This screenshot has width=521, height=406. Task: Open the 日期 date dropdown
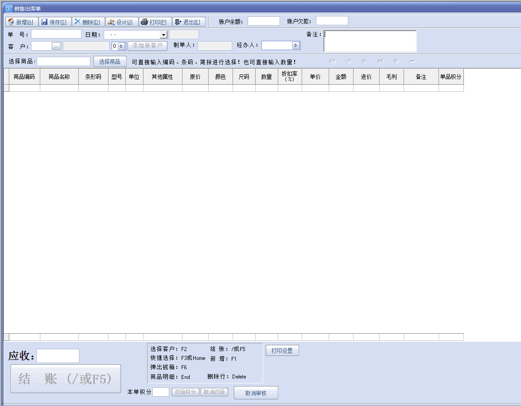pyautogui.click(x=163, y=35)
